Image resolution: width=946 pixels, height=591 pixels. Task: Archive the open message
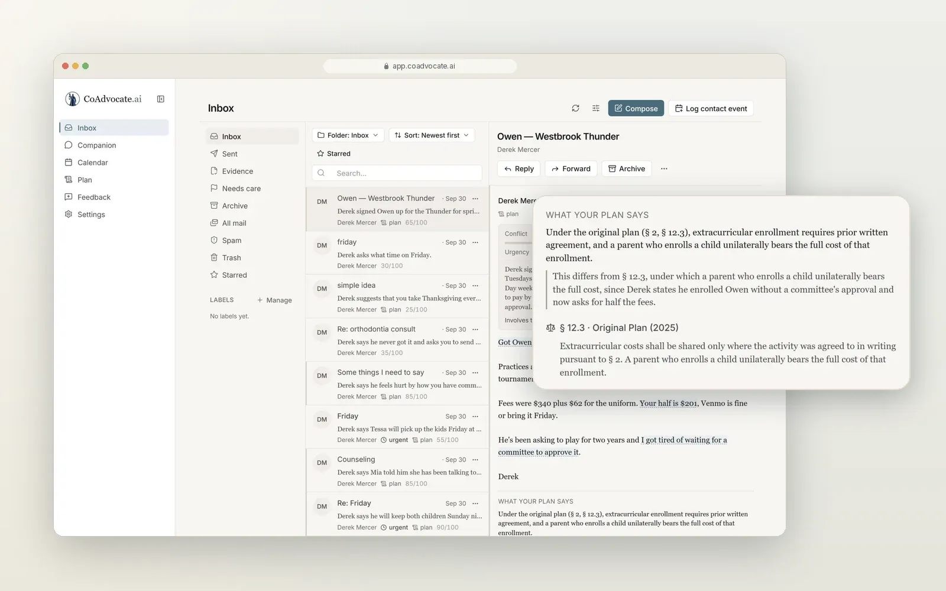[627, 168]
